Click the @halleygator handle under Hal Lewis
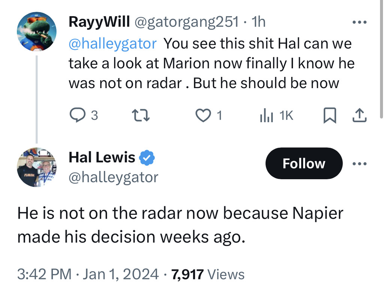 113,177
